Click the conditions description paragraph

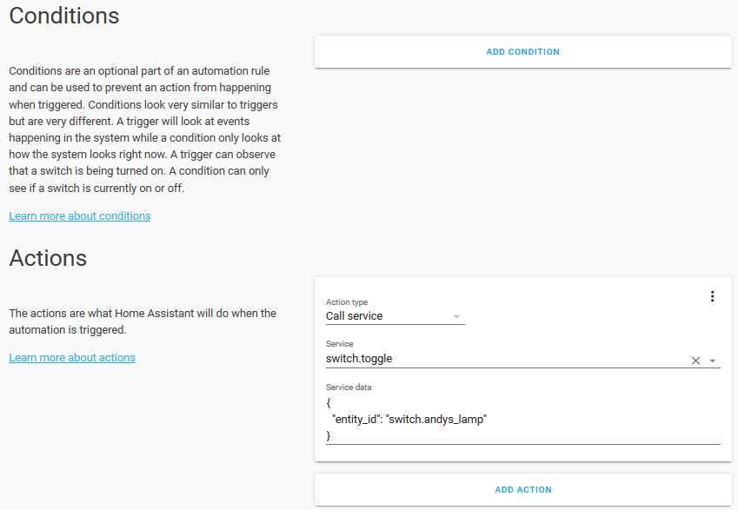[144, 129]
